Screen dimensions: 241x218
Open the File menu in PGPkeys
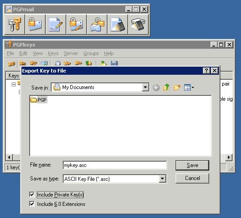pyautogui.click(x=10, y=53)
